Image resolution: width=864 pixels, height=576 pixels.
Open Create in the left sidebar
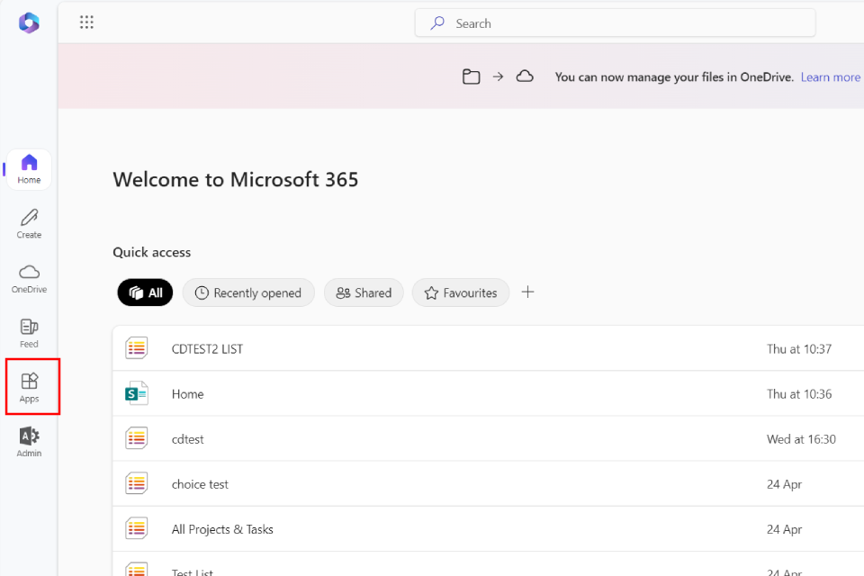coord(29,223)
